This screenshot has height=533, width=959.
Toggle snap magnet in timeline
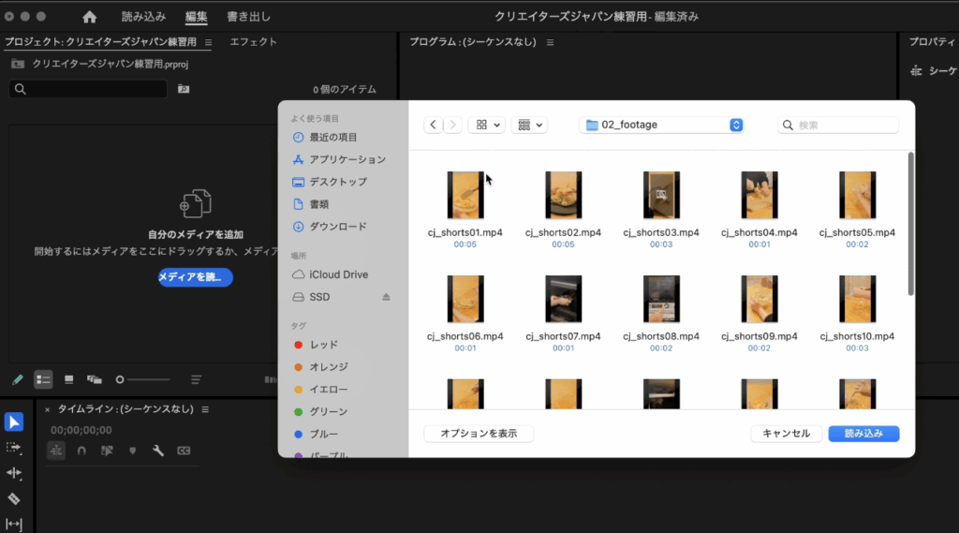tap(82, 451)
